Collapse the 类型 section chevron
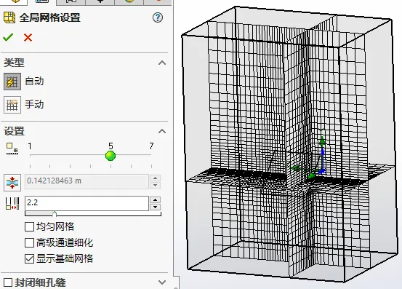402x289 pixels. point(162,63)
